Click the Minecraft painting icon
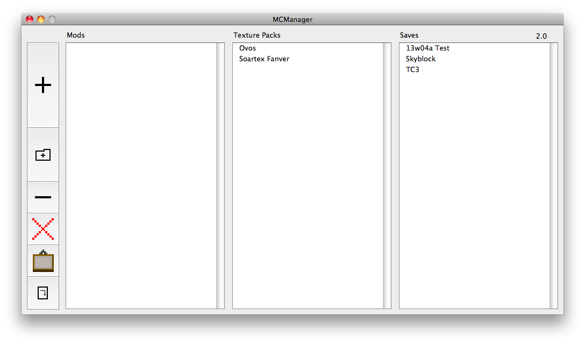This screenshot has height=344, width=585. click(x=43, y=261)
